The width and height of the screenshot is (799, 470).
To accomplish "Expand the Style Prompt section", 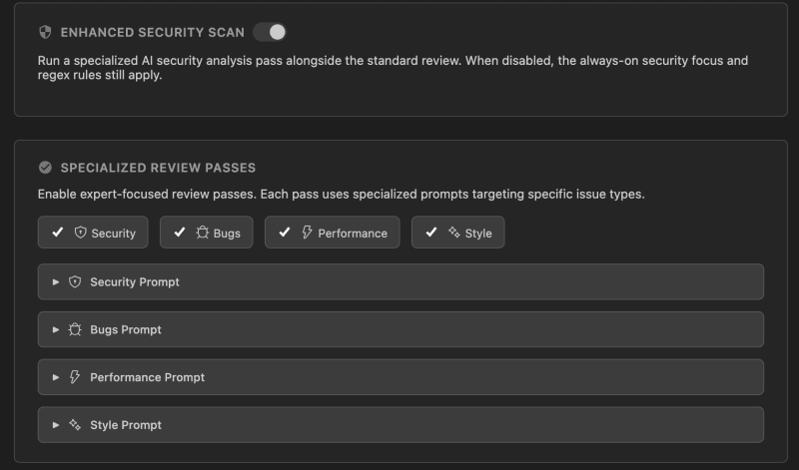I will click(400, 425).
